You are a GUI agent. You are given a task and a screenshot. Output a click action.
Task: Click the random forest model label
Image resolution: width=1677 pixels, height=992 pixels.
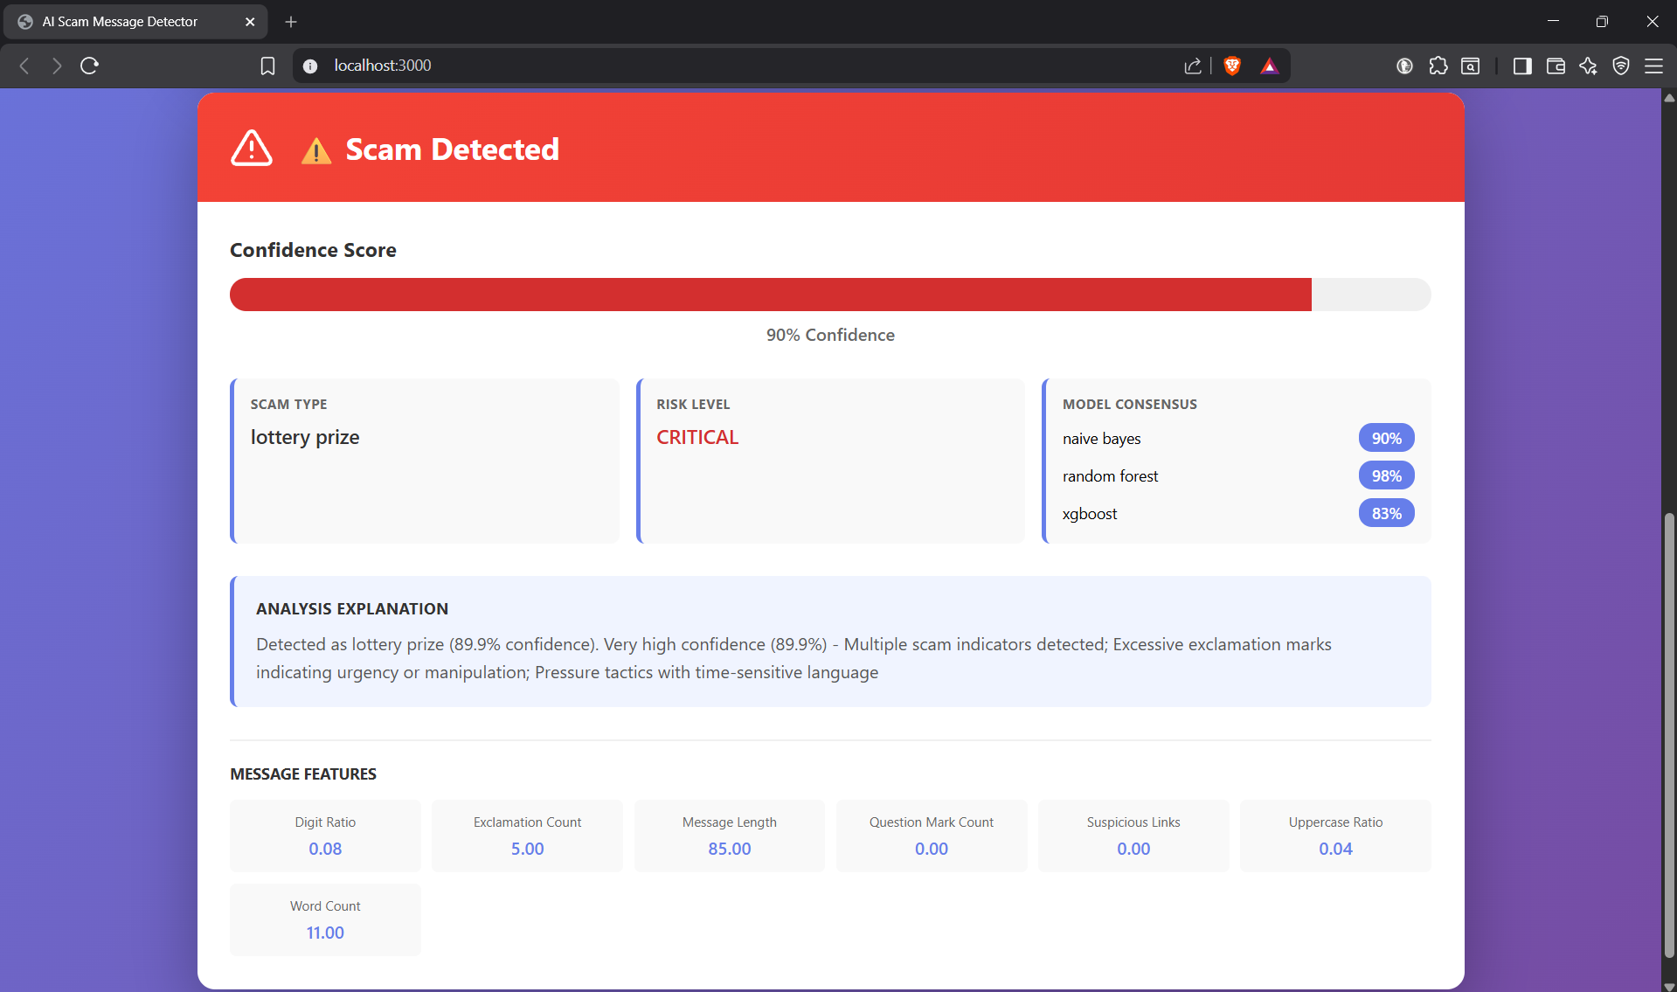point(1110,476)
